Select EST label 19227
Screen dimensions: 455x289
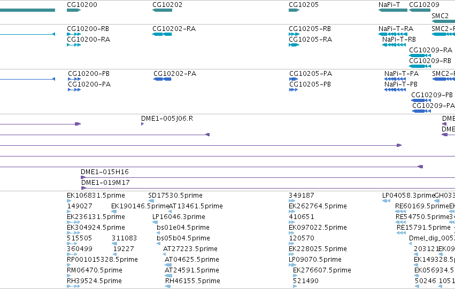coord(124,249)
